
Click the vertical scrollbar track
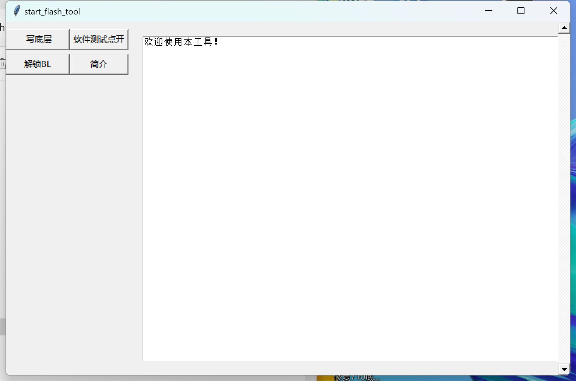pos(564,198)
